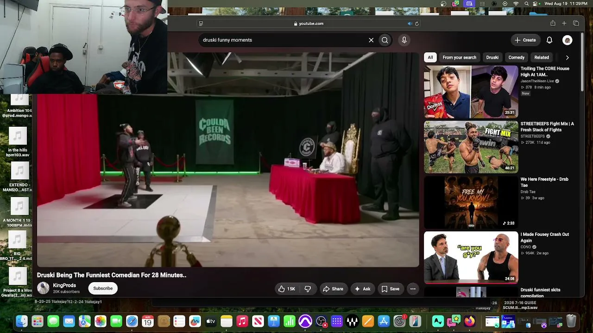Open We Here Freestyle thumbnail

click(x=471, y=202)
